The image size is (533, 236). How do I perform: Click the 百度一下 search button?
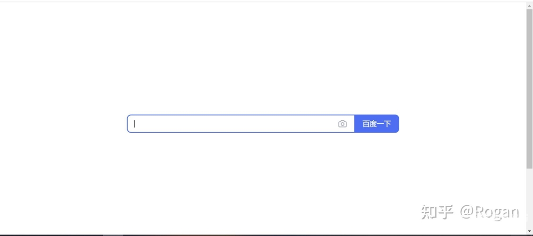377,124
